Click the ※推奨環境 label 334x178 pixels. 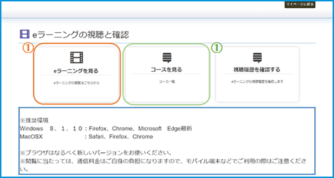click(34, 121)
